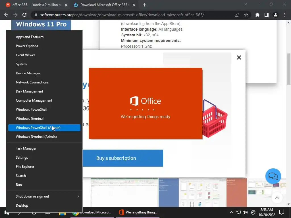Select Computer Management
Image resolution: width=291 pixels, height=218 pixels.
pos(44,100)
